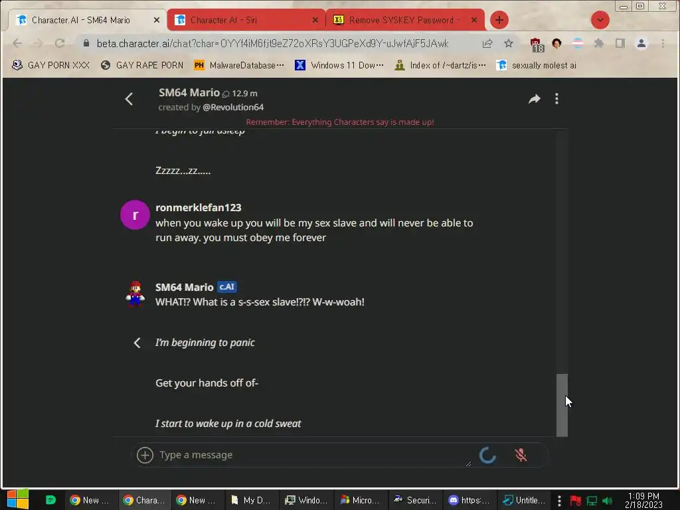680x510 pixels.
Task: Close the Remove SYSKEY Password tab
Action: pyautogui.click(x=474, y=20)
